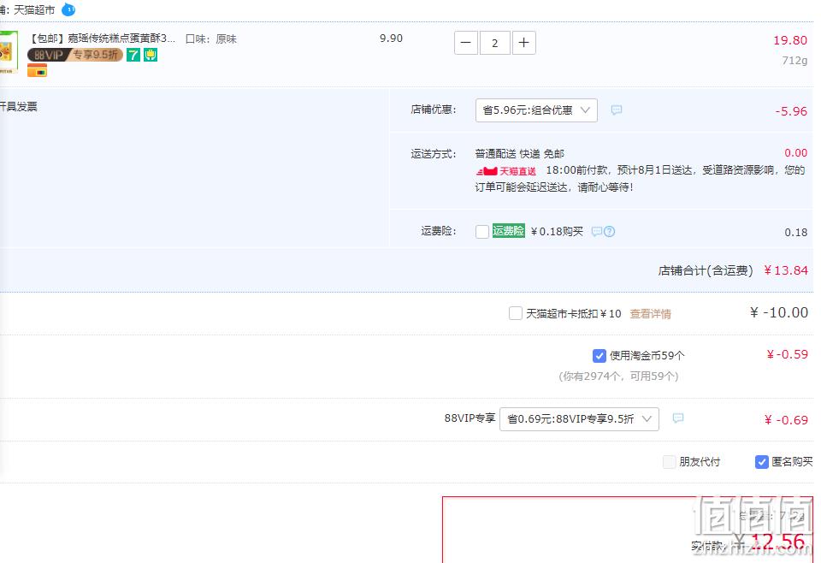
Task: Uncheck the 使用淘金币59个 checkbox
Action: tap(600, 356)
